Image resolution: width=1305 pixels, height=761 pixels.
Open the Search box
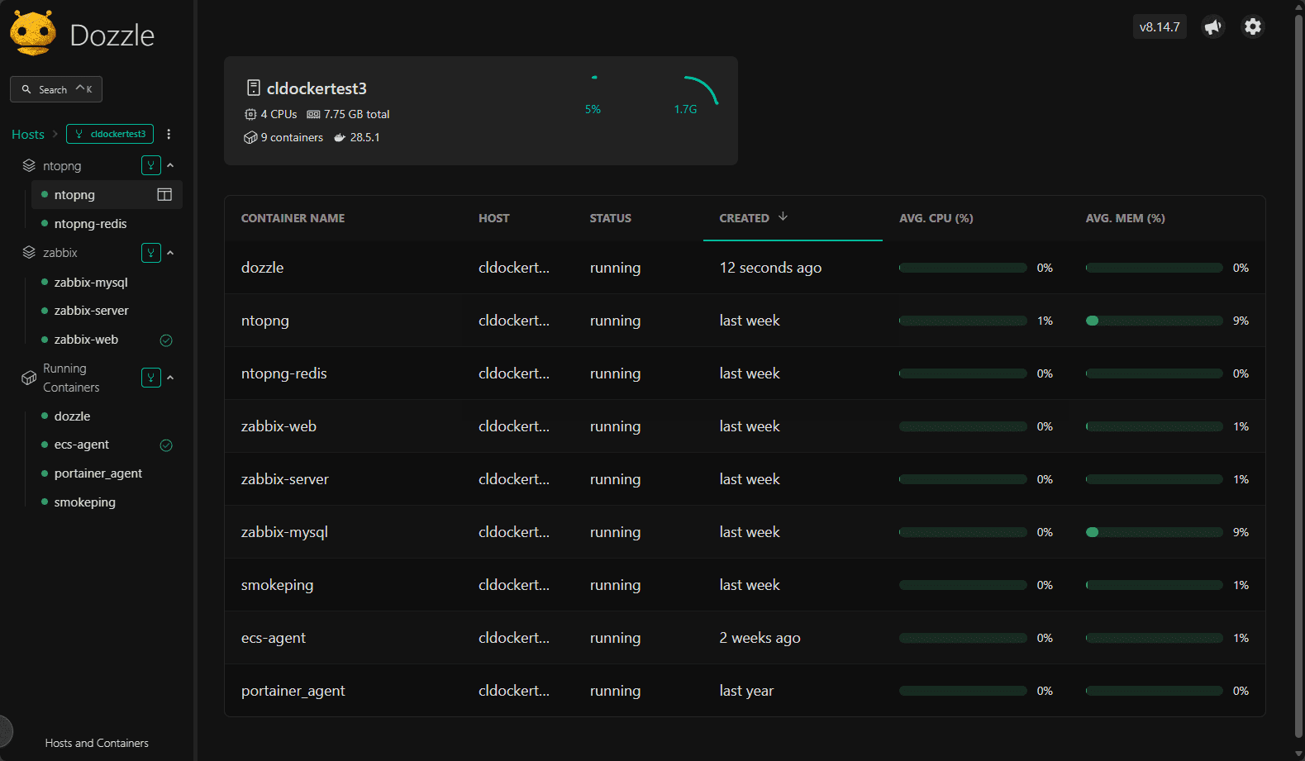[56, 89]
